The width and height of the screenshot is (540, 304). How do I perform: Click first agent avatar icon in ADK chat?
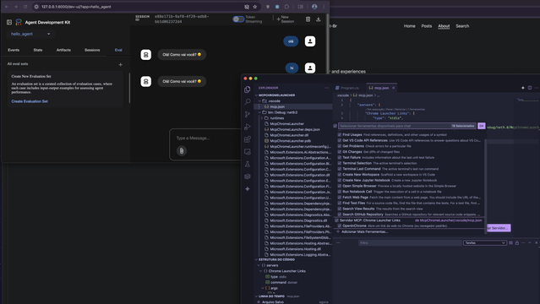(x=145, y=54)
